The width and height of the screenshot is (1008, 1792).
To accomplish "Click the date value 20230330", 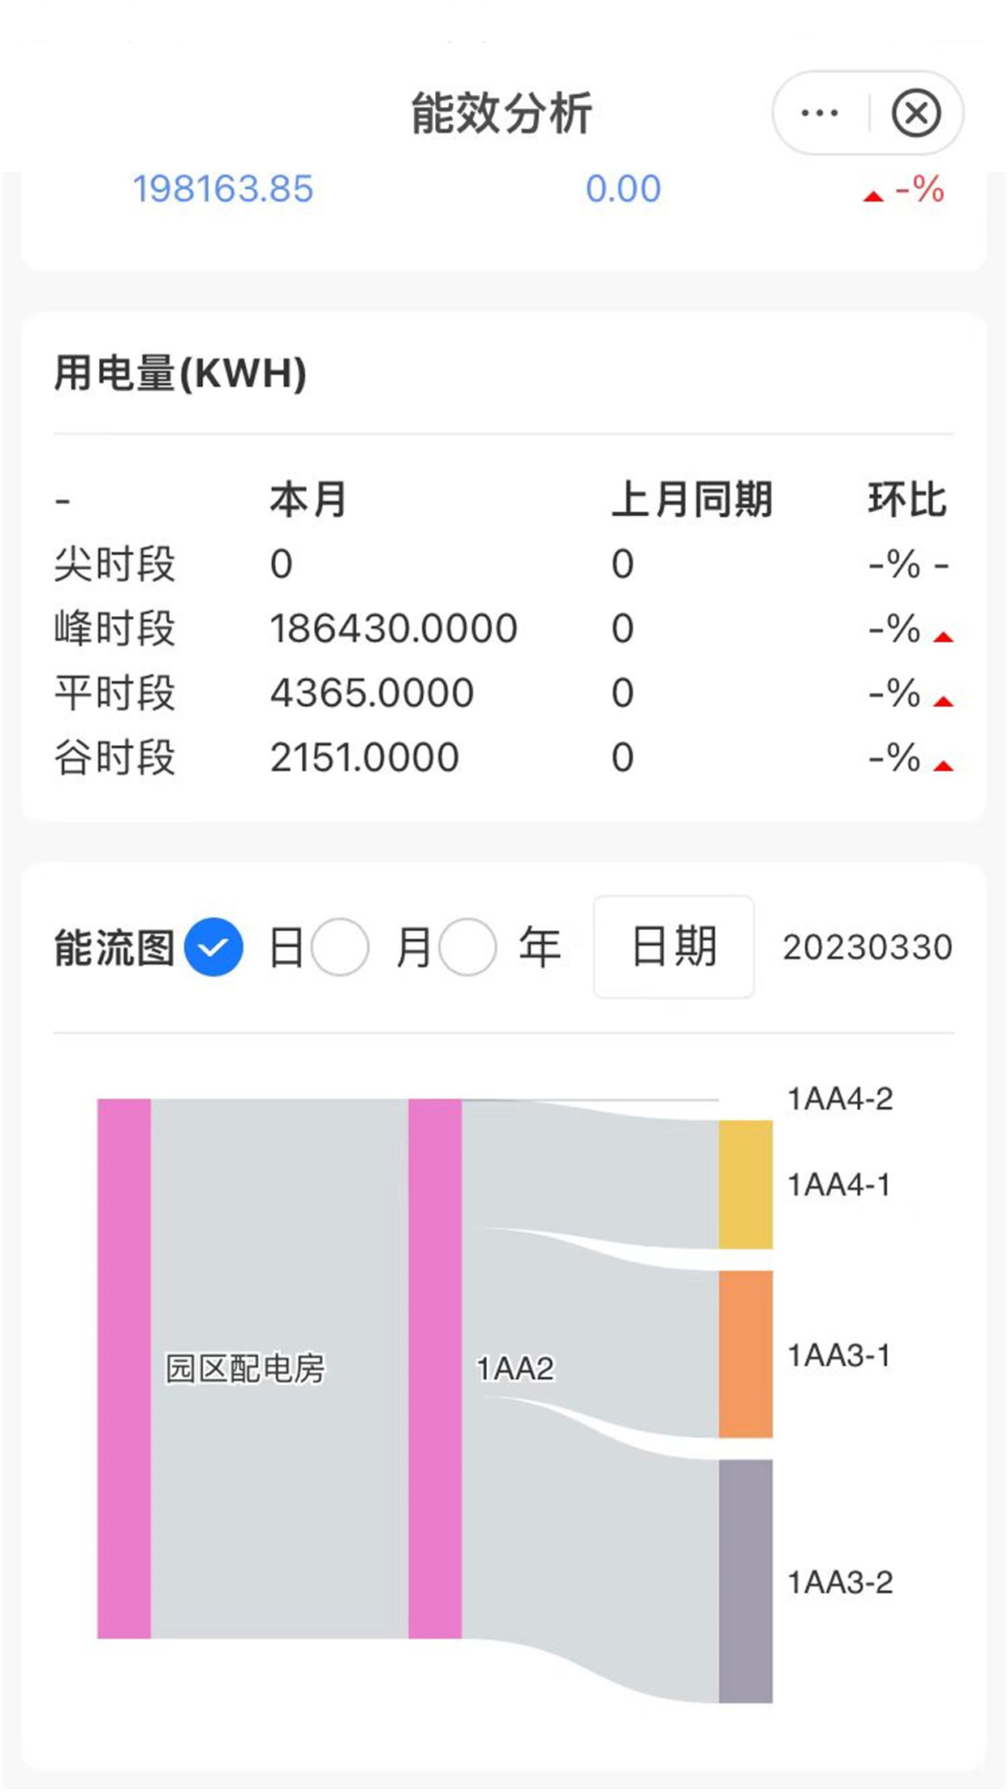I will click(867, 948).
